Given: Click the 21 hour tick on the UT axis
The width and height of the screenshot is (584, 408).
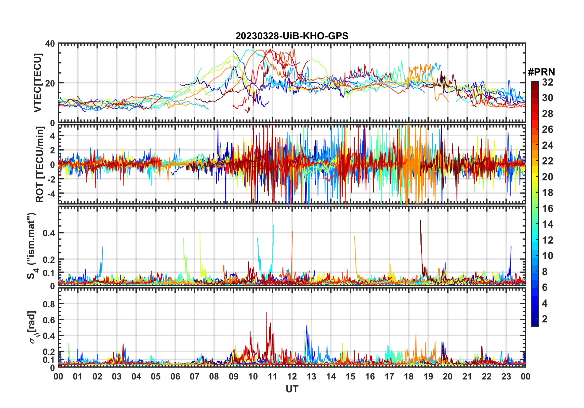Looking at the screenshot, I should tap(467, 376).
